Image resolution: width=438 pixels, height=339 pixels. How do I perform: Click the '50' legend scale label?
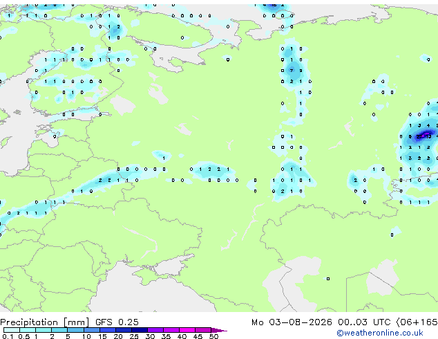click(213, 336)
